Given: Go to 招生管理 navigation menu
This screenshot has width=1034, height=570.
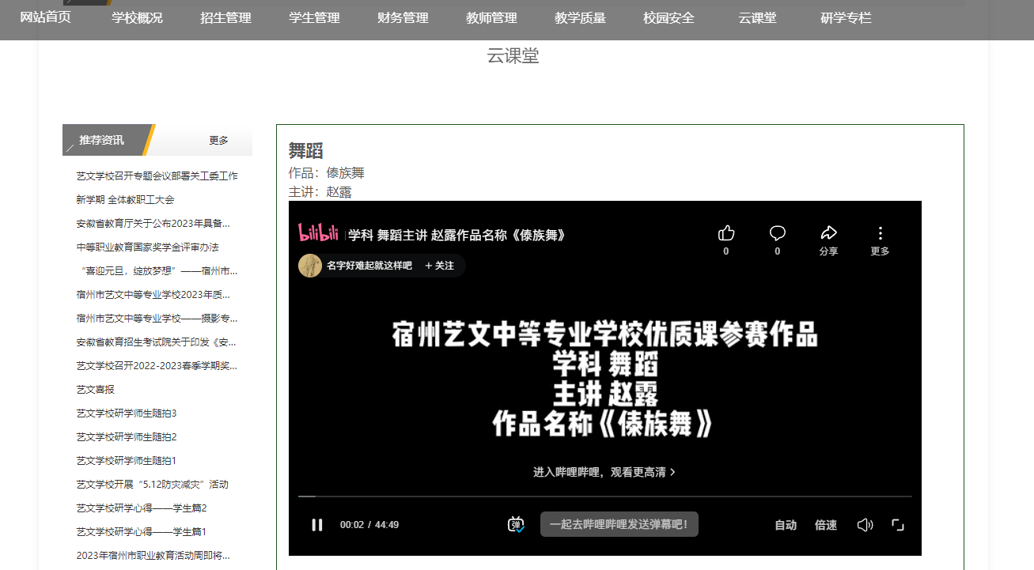Looking at the screenshot, I should click(225, 18).
